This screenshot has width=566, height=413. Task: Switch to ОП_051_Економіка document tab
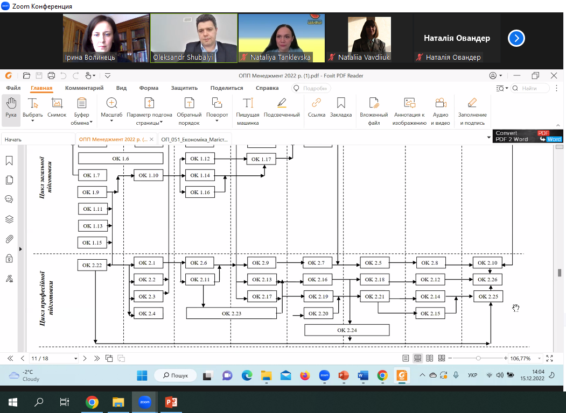click(194, 139)
